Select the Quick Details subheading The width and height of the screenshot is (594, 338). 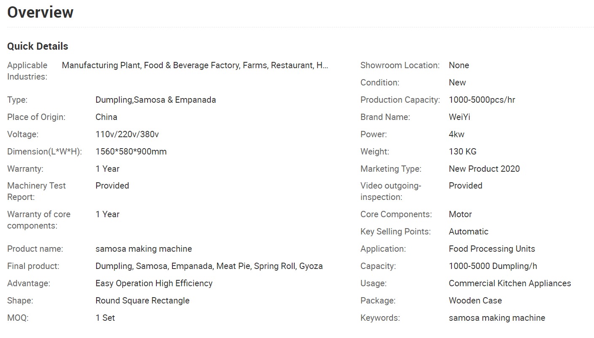coord(38,46)
